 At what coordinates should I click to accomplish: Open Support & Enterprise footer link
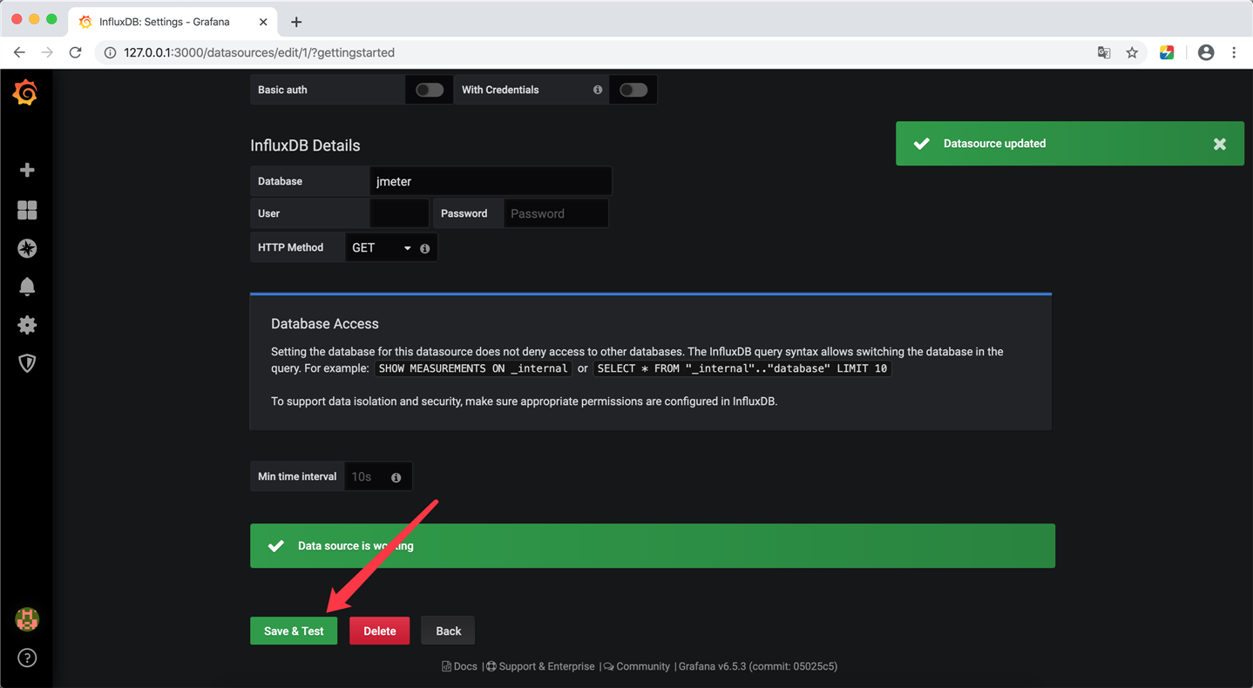coord(540,666)
